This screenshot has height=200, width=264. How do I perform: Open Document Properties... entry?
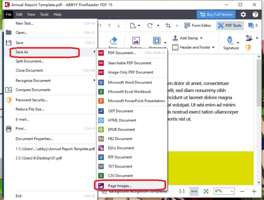[x=51, y=139]
